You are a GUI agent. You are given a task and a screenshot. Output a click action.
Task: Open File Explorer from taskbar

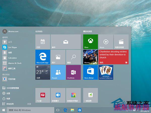tap(72, 110)
